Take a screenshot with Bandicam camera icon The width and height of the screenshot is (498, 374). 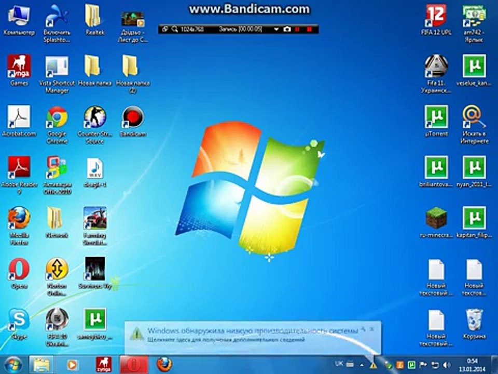[x=287, y=29]
